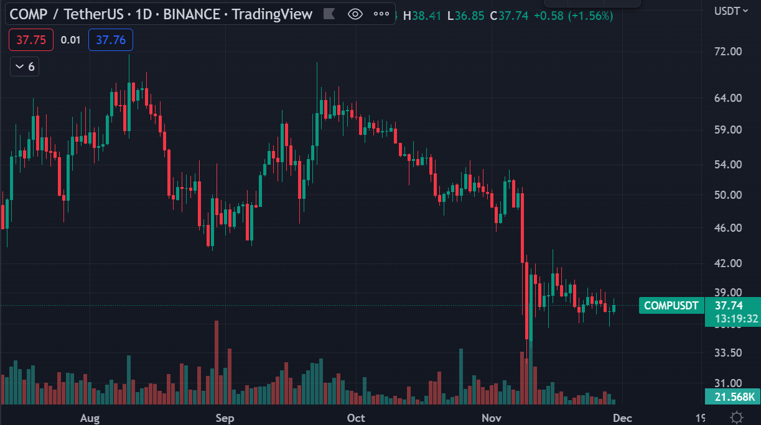
Task: Click the 0.01 spread value
Action: click(x=70, y=40)
